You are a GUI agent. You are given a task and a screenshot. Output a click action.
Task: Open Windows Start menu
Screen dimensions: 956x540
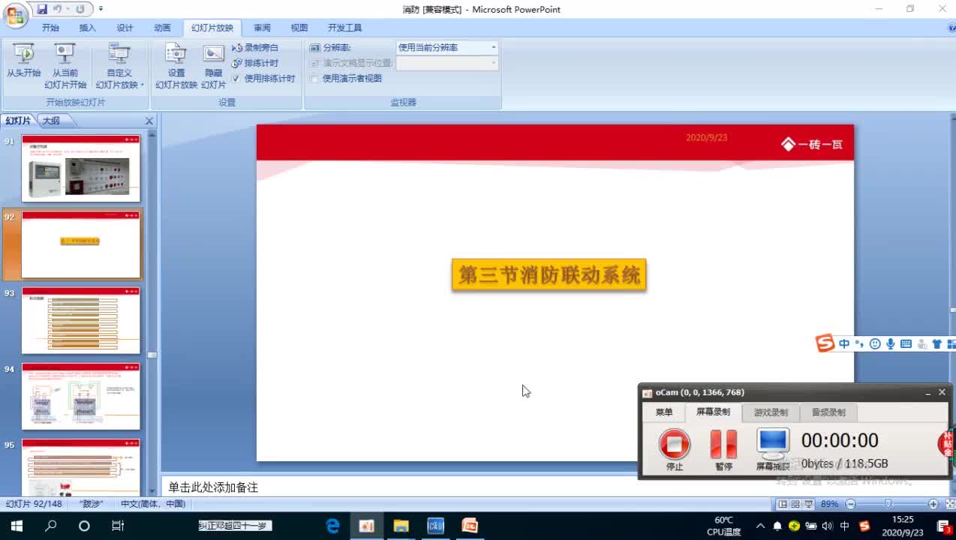pyautogui.click(x=15, y=526)
